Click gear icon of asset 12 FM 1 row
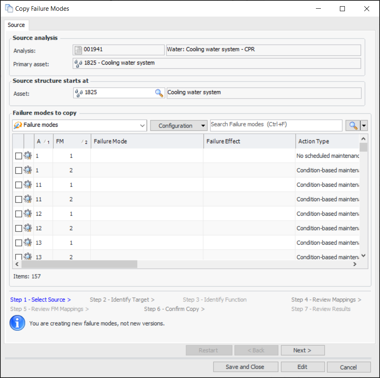 [28, 214]
